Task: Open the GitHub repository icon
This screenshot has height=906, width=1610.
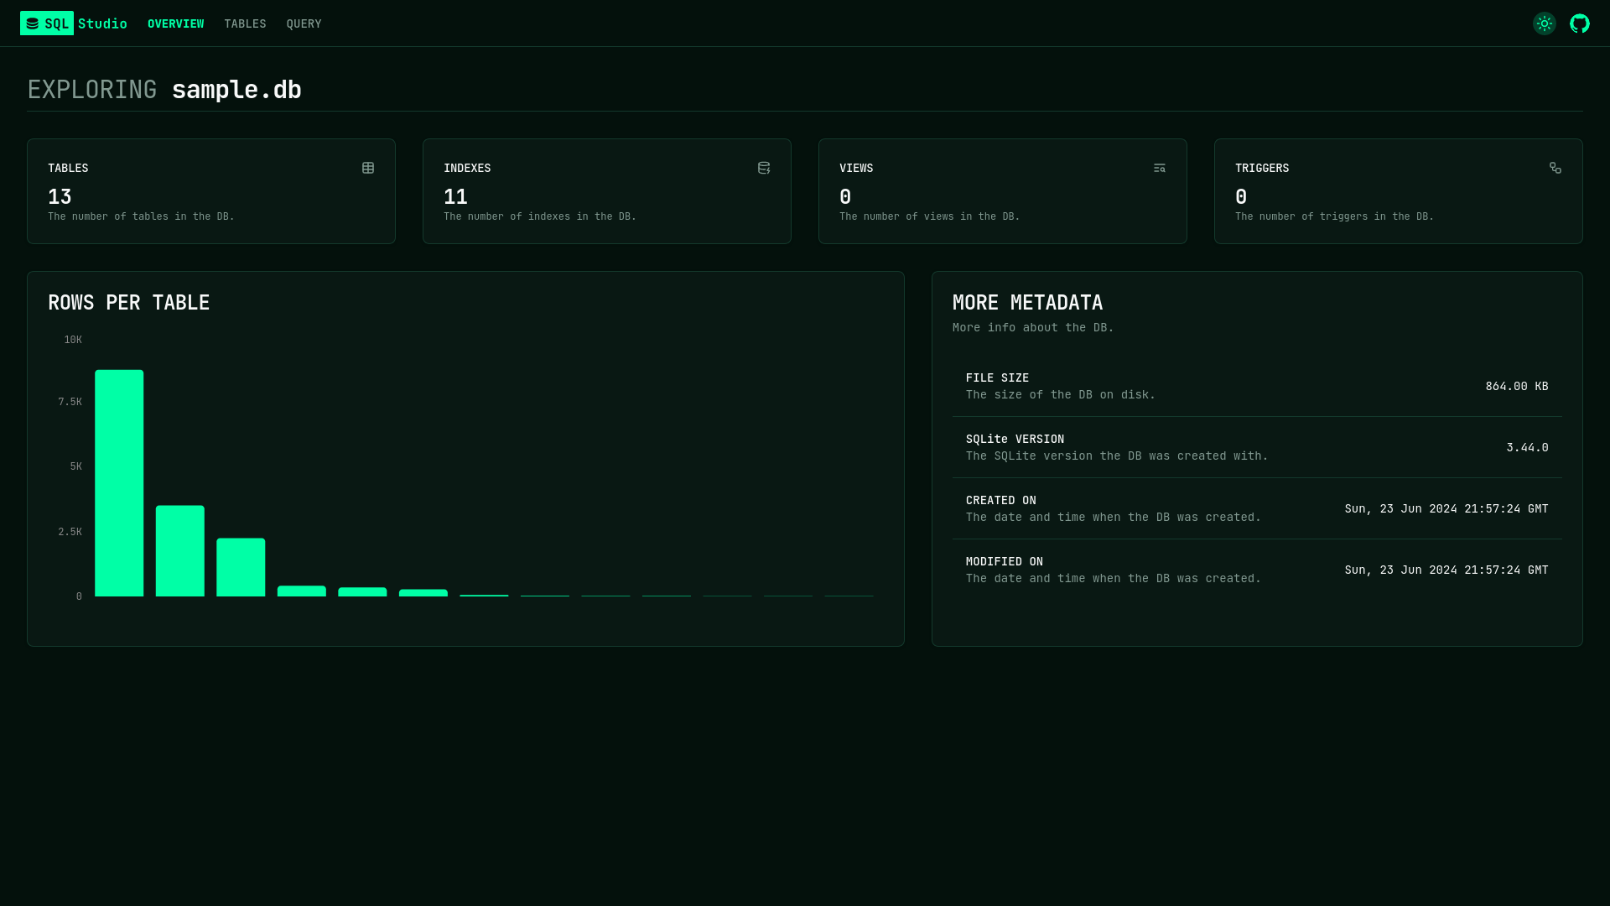Action: point(1579,23)
